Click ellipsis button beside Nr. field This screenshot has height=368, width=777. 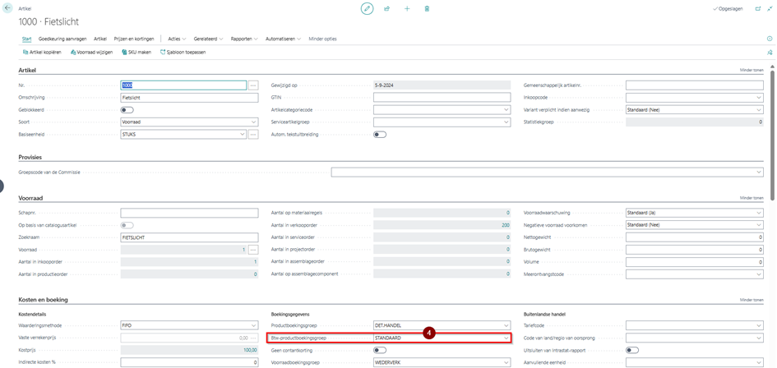click(x=253, y=85)
